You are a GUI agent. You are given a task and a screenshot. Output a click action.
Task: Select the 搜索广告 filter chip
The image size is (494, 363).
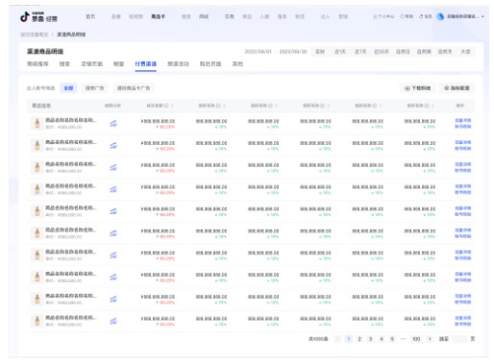tap(94, 88)
